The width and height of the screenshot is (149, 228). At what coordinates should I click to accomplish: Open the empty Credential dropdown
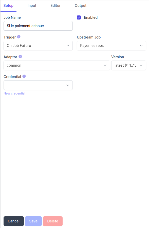(x=38, y=85)
